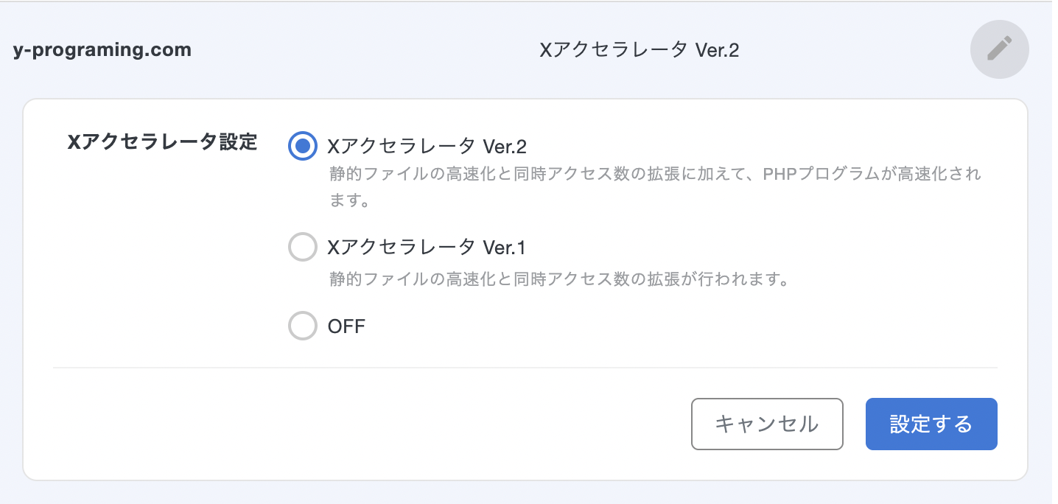Click the Xアクセラレータ Ver.2 option label text
Screen dimensions: 1058x504
coord(427,147)
